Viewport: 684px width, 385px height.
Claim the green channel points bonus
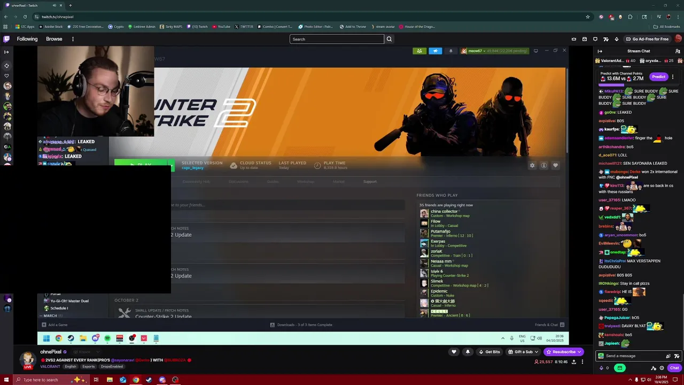(x=619, y=368)
